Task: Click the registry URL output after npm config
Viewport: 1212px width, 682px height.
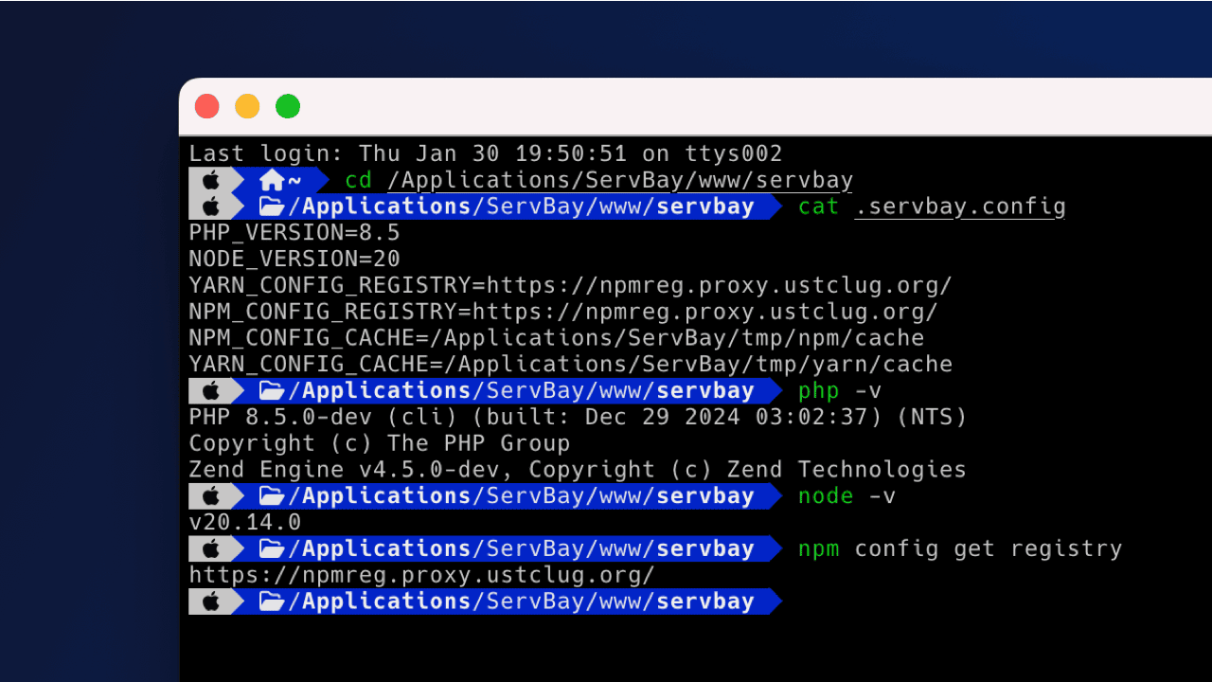Action: pos(421,575)
